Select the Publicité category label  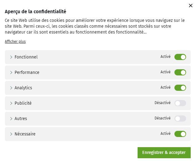[23, 103]
